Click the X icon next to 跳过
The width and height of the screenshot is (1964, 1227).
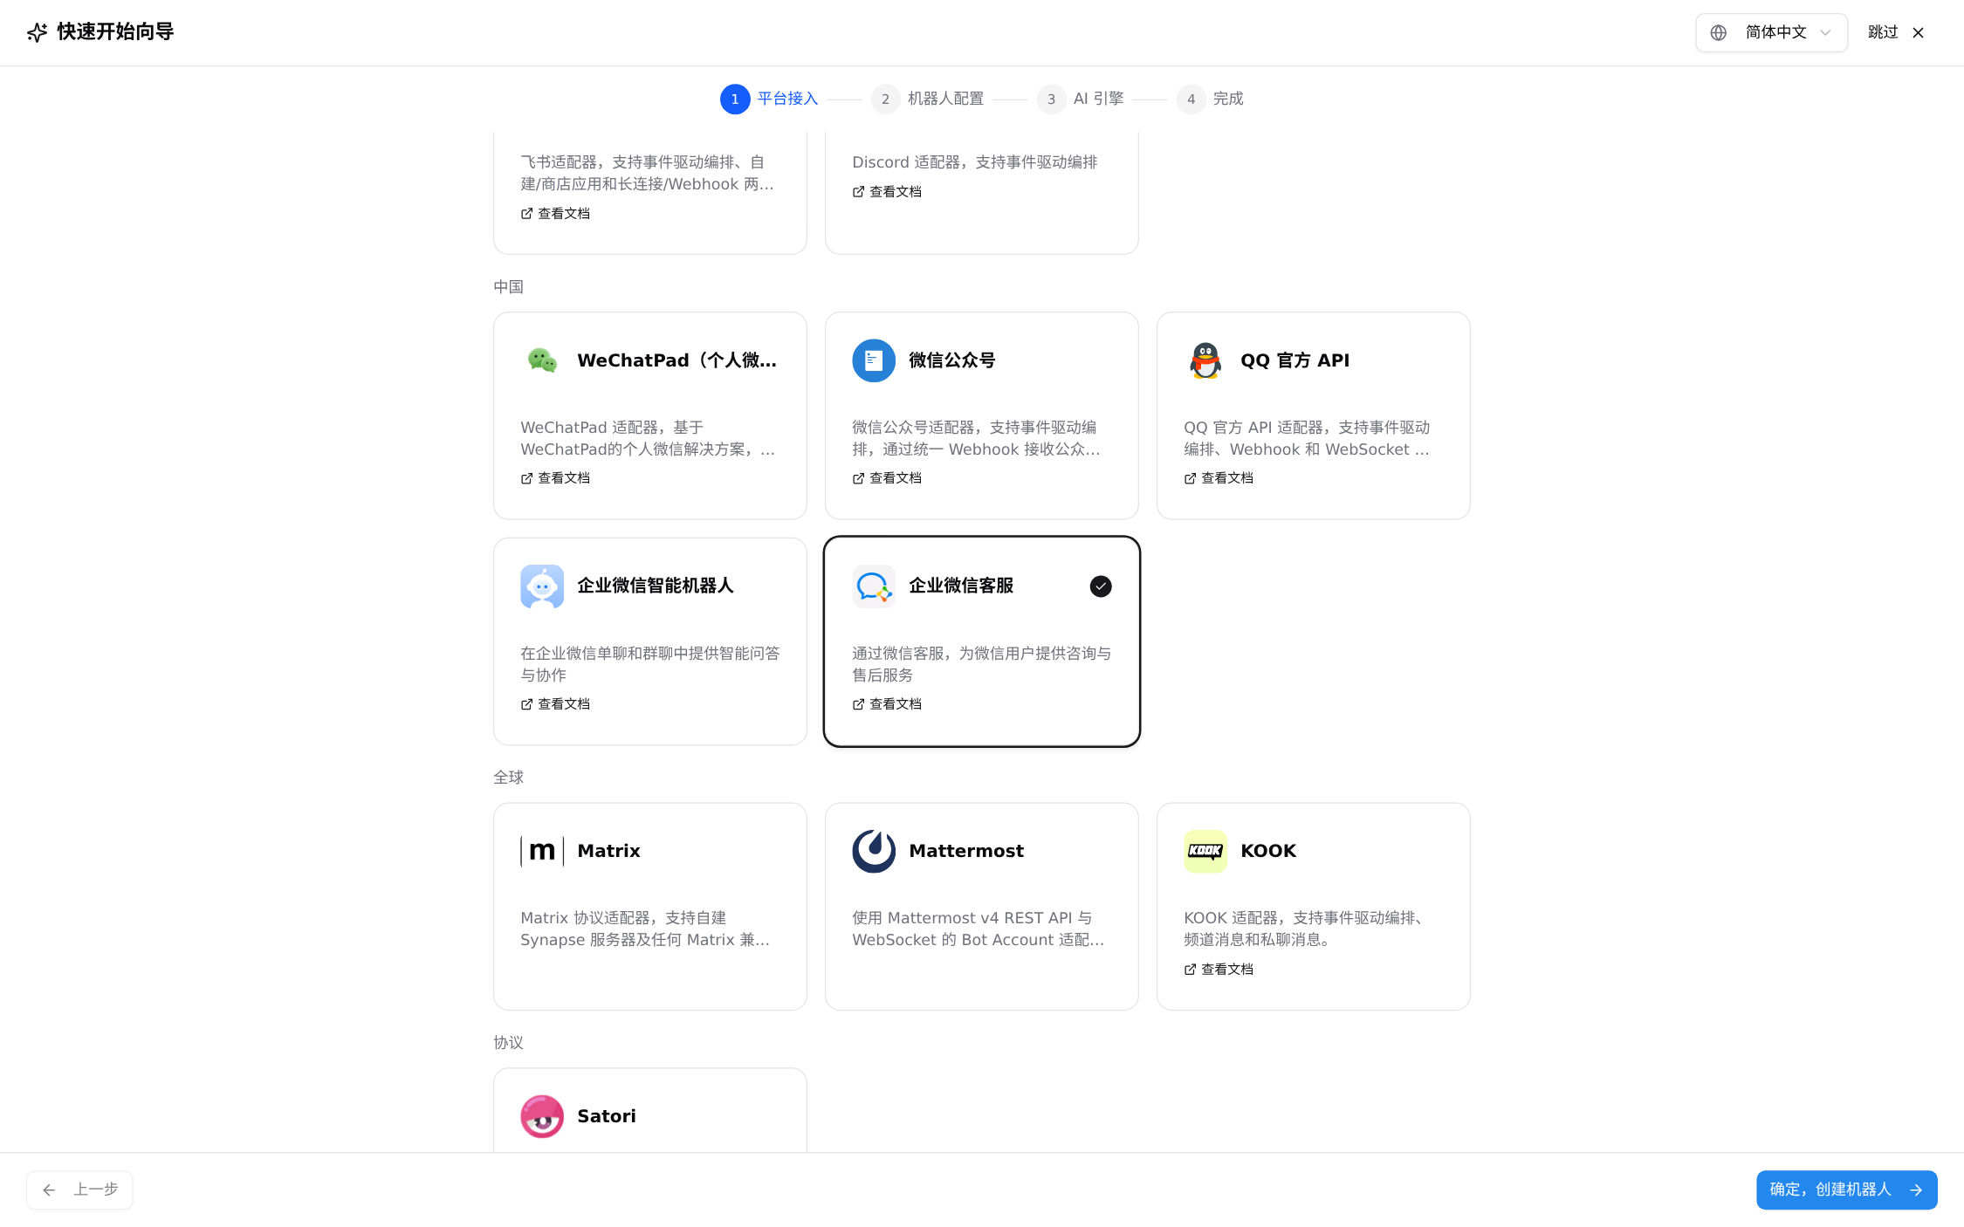click(x=1918, y=32)
